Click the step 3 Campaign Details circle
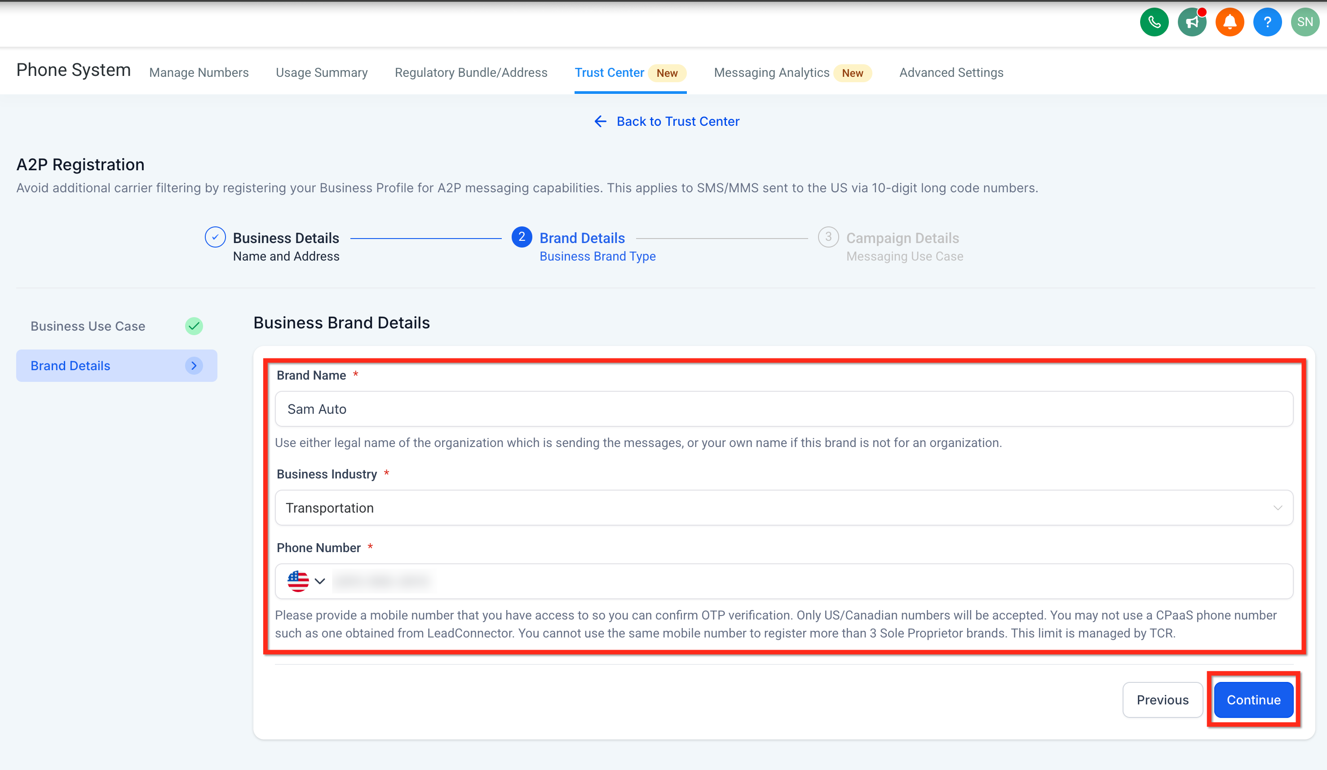 pyautogui.click(x=828, y=238)
